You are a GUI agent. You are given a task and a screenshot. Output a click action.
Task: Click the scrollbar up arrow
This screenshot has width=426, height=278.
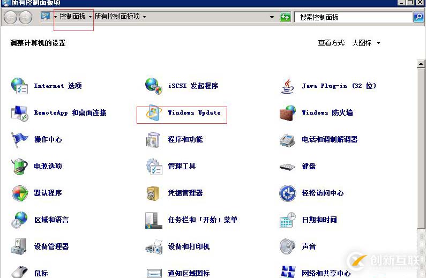(x=421, y=64)
